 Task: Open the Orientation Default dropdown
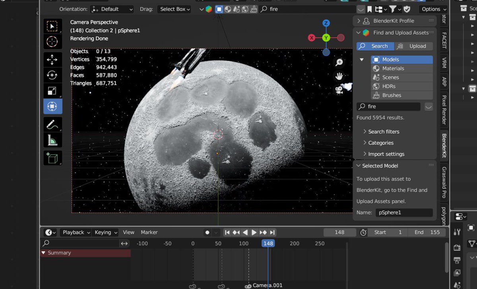pos(112,9)
